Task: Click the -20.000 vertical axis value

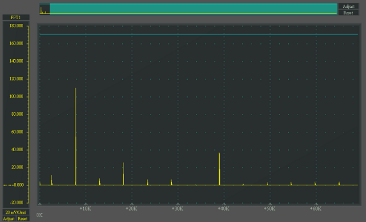Action: (x=16, y=203)
